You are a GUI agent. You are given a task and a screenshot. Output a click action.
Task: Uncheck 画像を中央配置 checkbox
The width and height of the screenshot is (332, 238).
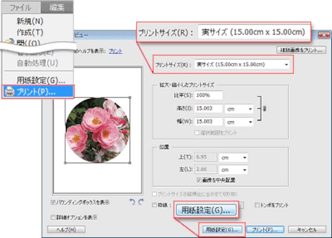199,180
